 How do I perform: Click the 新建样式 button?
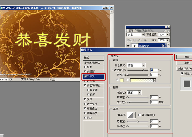pyautogui.click(x=184, y=68)
